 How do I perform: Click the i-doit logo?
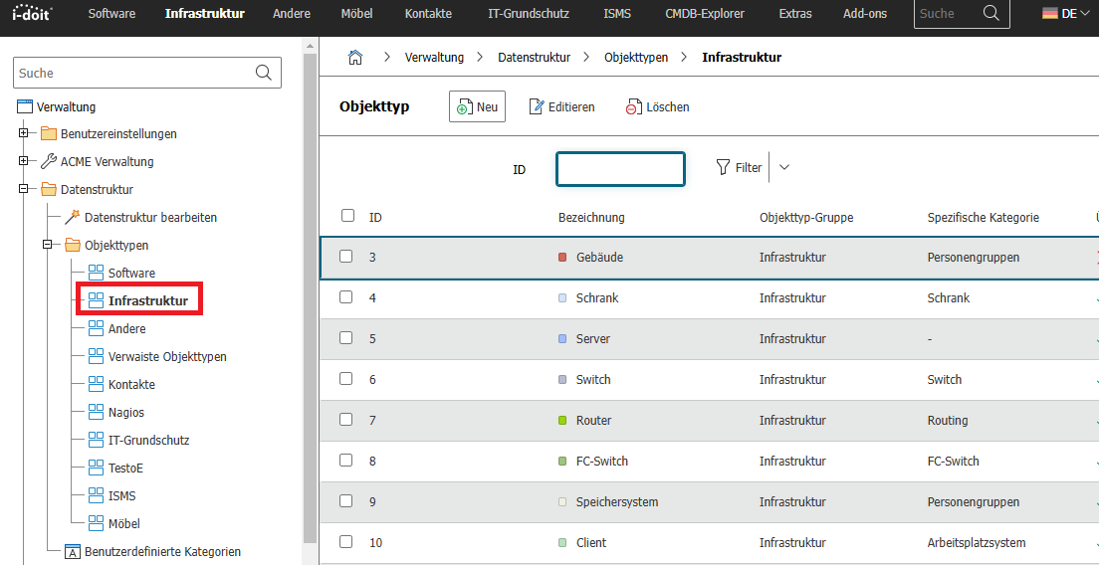point(32,13)
